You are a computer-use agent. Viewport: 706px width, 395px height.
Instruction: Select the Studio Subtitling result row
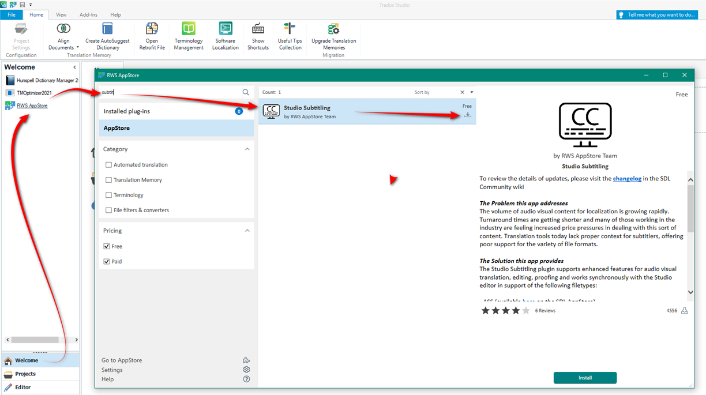click(367, 111)
